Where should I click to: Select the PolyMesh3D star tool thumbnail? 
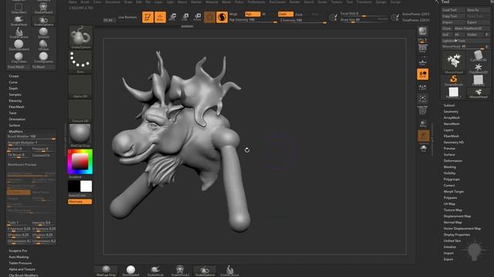(x=478, y=68)
